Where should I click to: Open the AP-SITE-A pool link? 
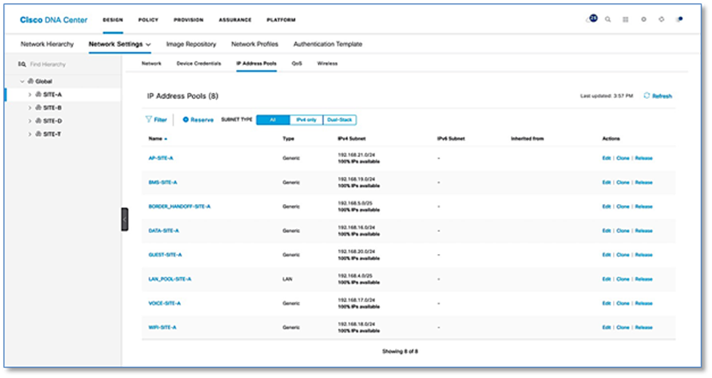coord(160,158)
